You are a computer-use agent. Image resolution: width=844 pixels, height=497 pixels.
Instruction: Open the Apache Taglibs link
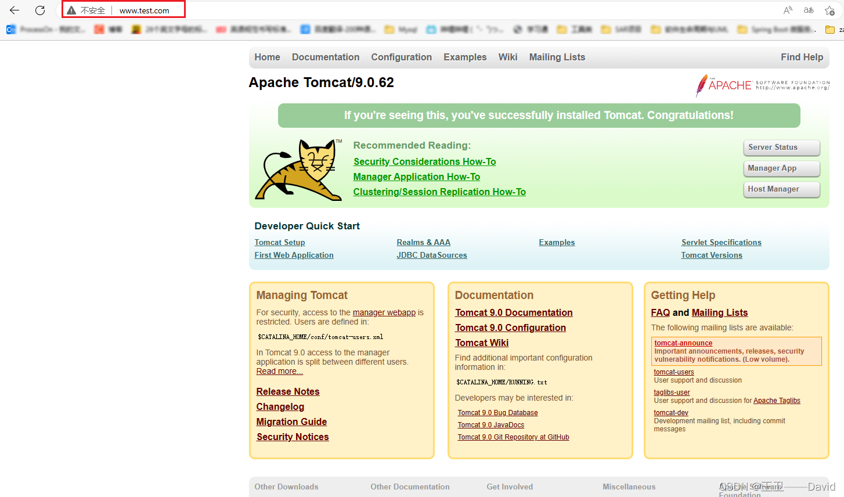tap(777, 401)
